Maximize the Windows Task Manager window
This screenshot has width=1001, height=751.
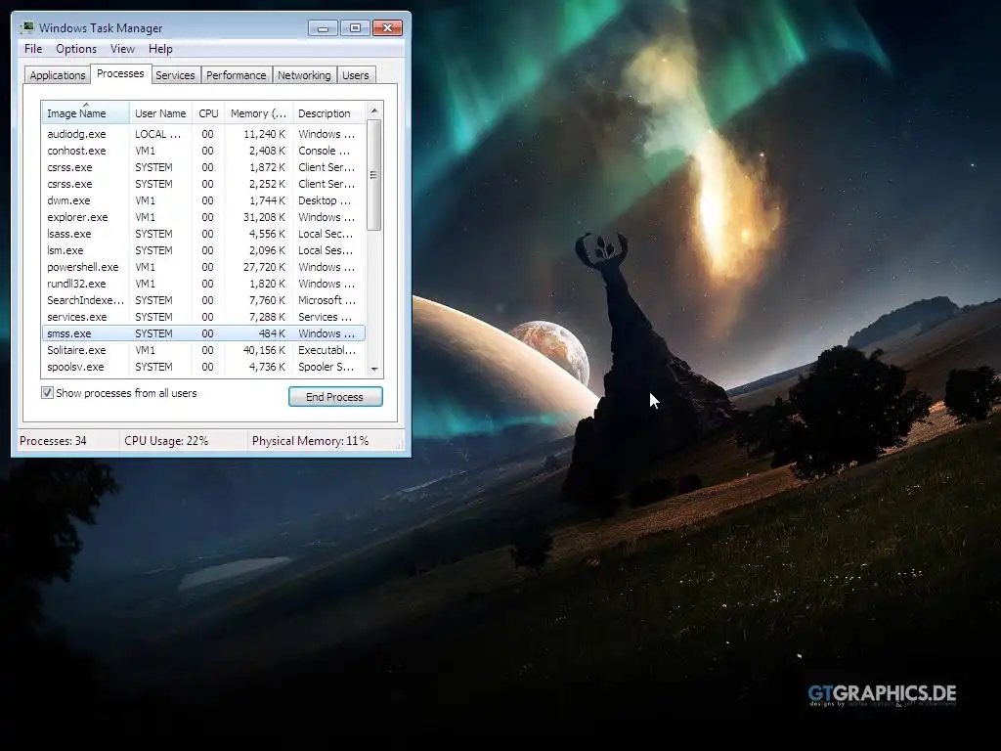tap(355, 28)
